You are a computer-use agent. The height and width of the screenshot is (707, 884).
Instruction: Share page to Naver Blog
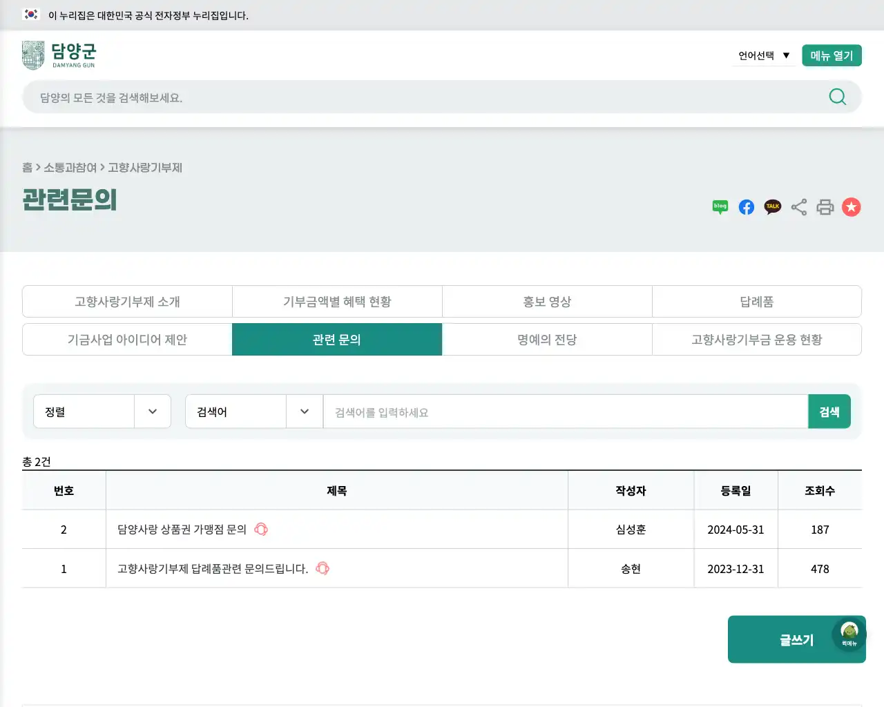coord(720,206)
